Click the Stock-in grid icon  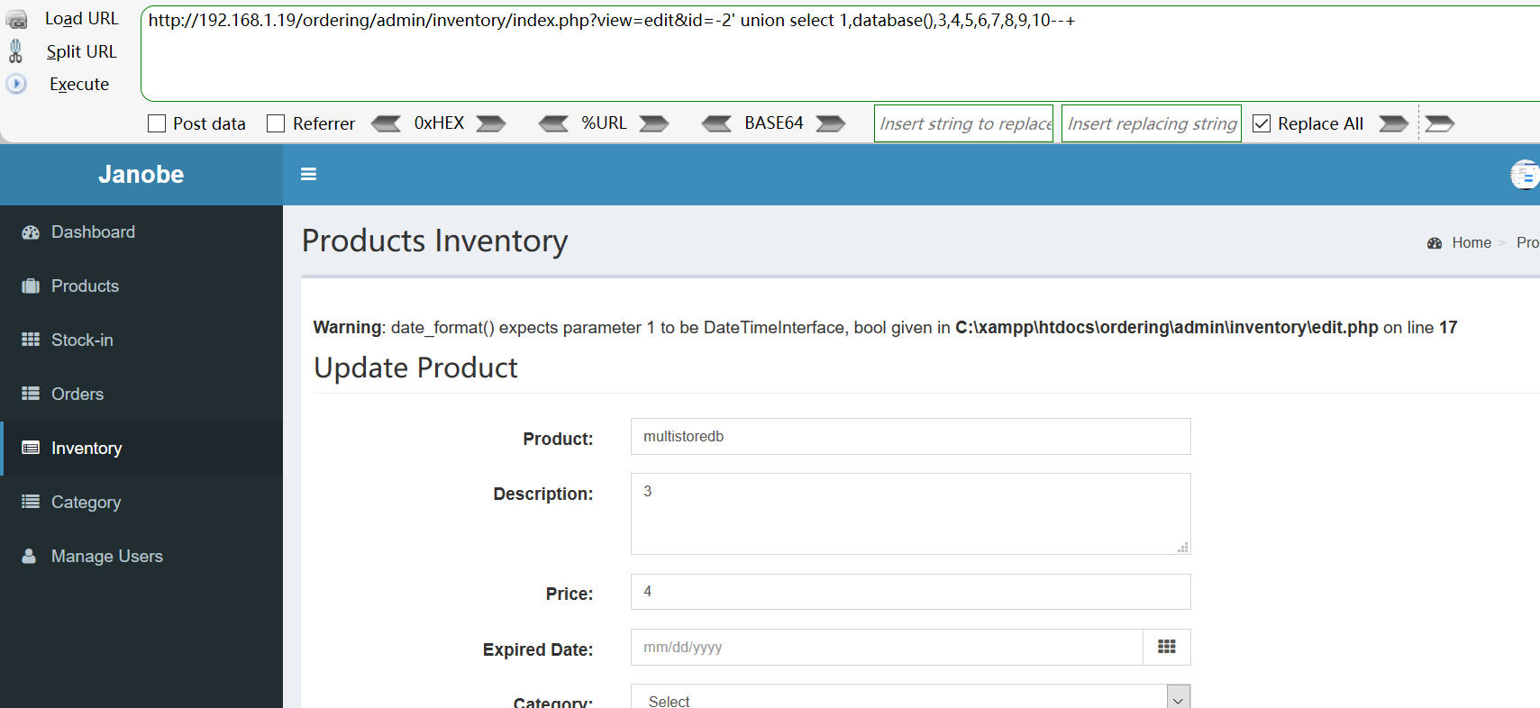pos(31,340)
